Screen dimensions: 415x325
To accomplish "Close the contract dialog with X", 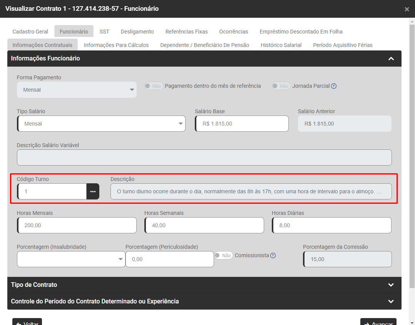I will [x=407, y=9].
